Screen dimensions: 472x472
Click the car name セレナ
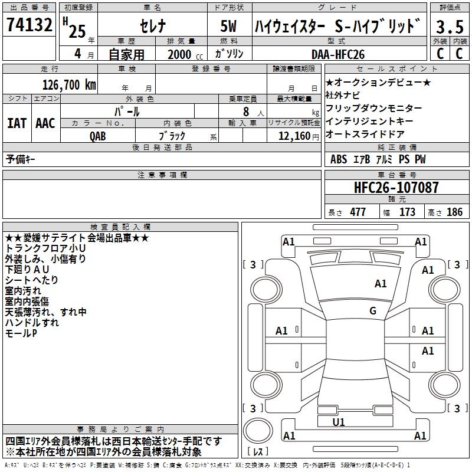153,26
